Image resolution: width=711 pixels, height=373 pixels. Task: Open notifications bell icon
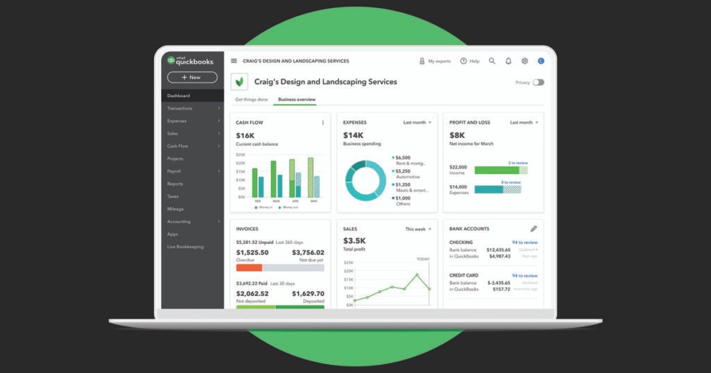click(x=508, y=61)
